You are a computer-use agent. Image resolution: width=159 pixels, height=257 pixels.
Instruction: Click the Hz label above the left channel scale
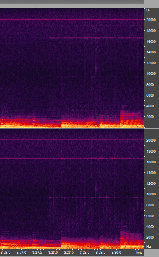click(x=149, y=10)
